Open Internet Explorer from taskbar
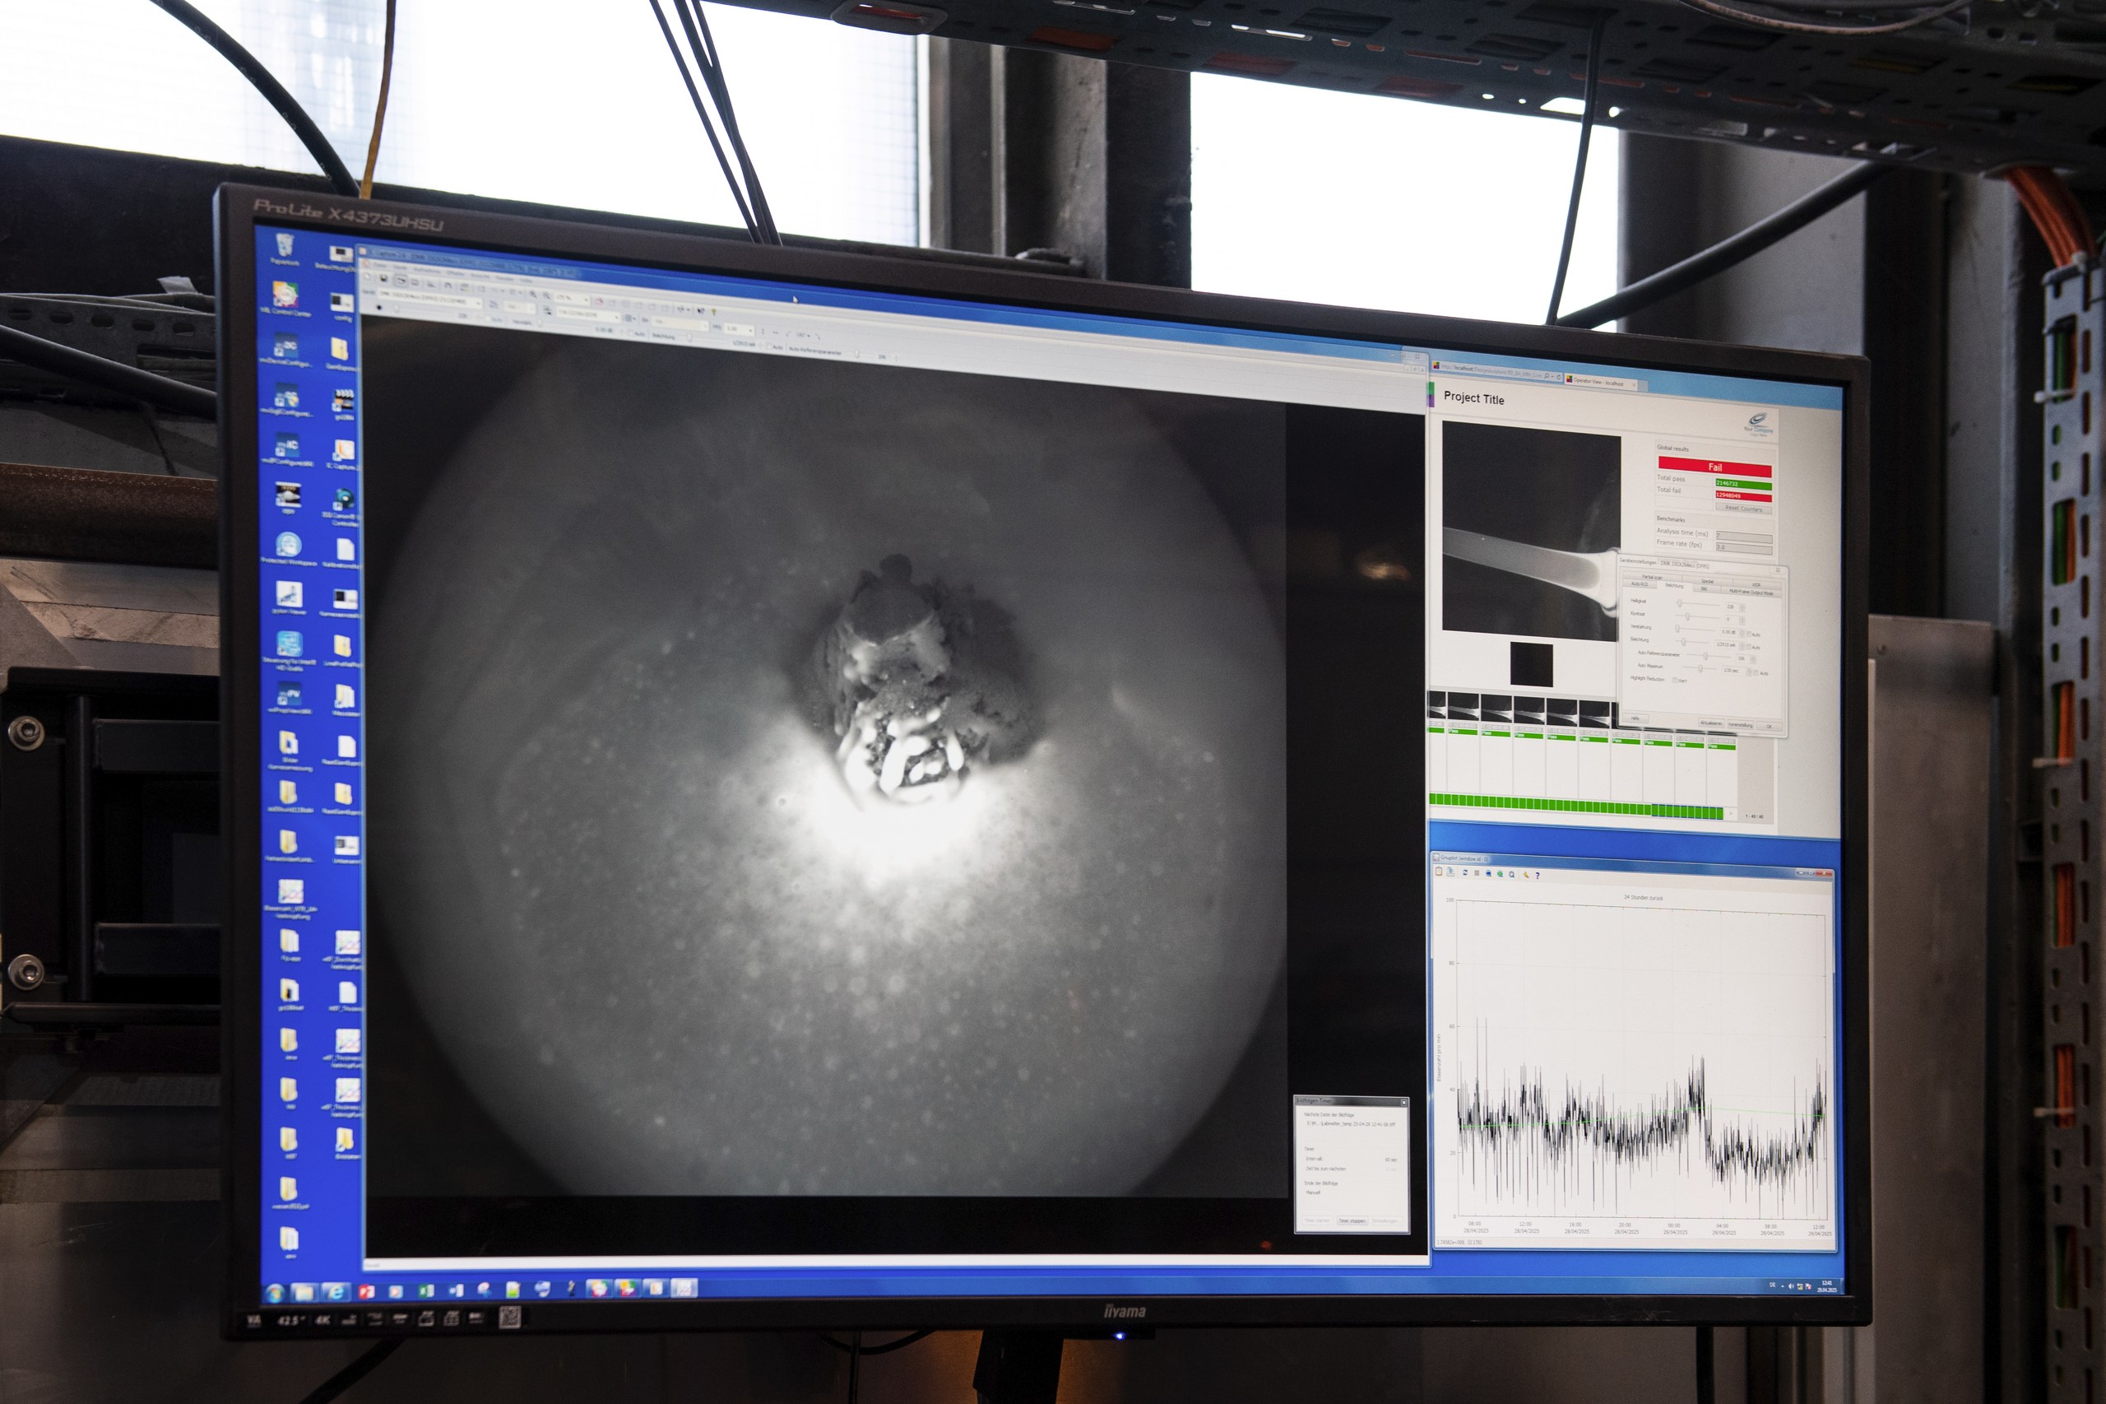The image size is (2106, 1404). [336, 1292]
